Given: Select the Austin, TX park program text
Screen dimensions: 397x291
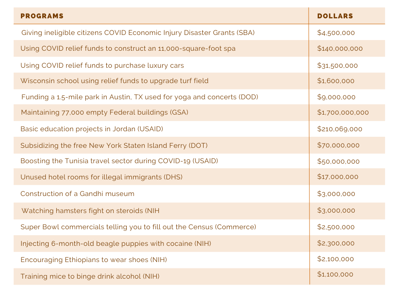Looking at the screenshot, I should point(140,97).
